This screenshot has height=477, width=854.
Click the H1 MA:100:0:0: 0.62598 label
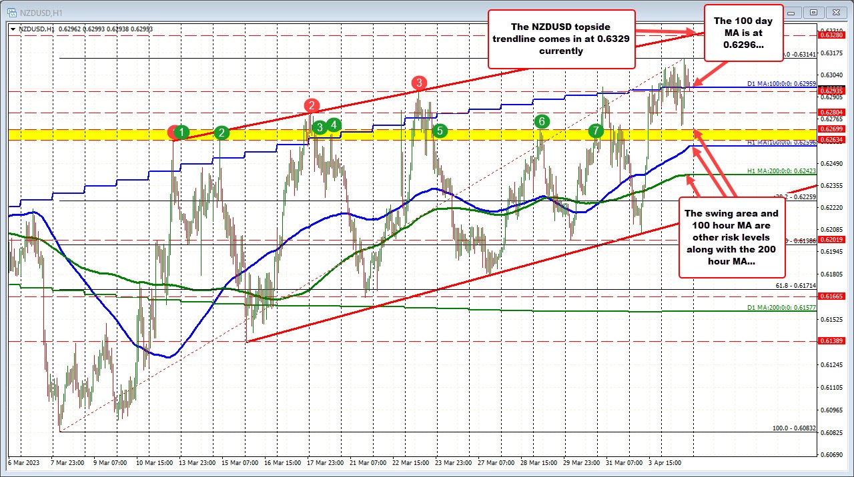click(781, 142)
